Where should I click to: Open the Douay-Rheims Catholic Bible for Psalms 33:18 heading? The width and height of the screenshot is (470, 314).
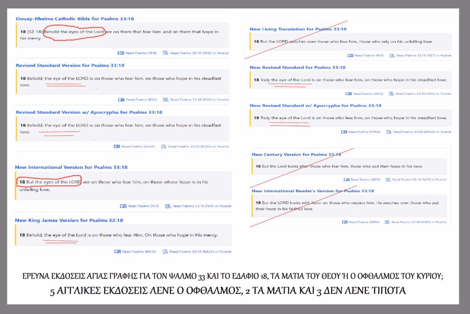point(75,18)
